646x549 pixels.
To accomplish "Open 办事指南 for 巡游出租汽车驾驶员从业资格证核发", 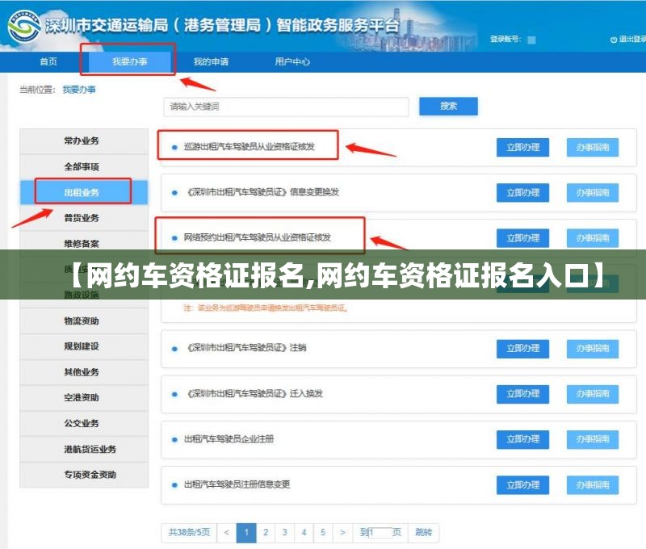I will [x=593, y=148].
